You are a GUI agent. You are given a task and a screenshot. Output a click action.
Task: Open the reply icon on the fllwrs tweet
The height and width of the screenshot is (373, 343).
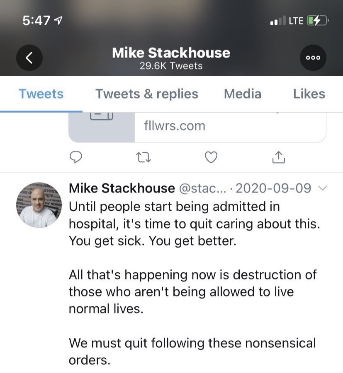point(76,157)
